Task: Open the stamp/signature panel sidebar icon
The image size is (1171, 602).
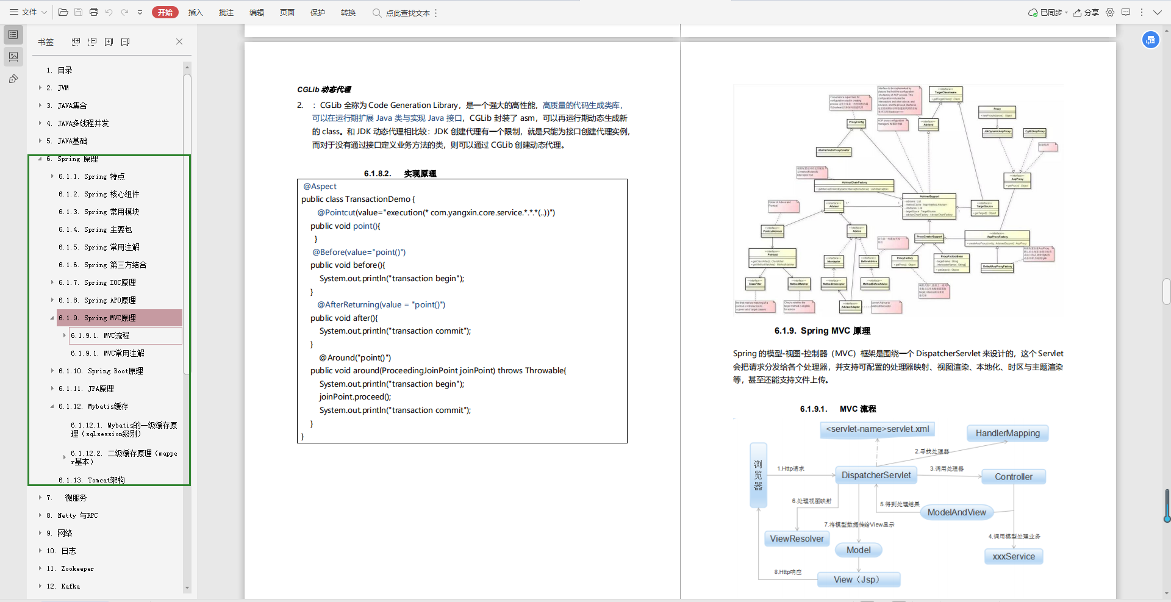Action: pyautogui.click(x=13, y=79)
